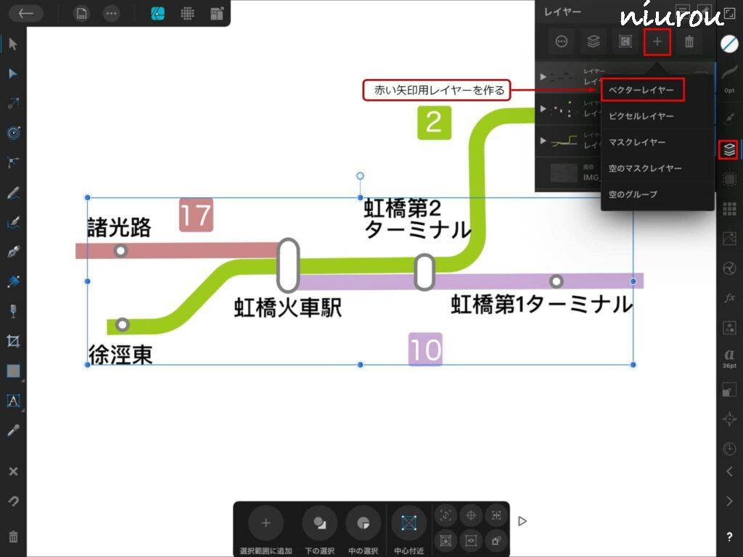Screen dimensions: 743x557
Task: Switch to Pixel Persona grid icon
Action: 188,13
